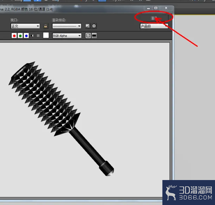This screenshot has width=215, height=205.
Task: Open Render Setup dialog icon
Action: pos(88,26)
